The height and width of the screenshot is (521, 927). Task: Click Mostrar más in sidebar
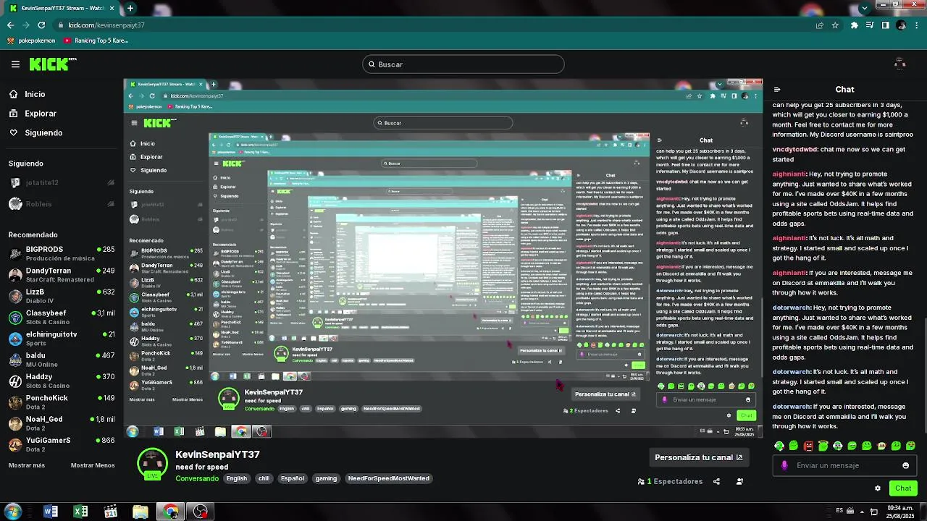coord(27,465)
